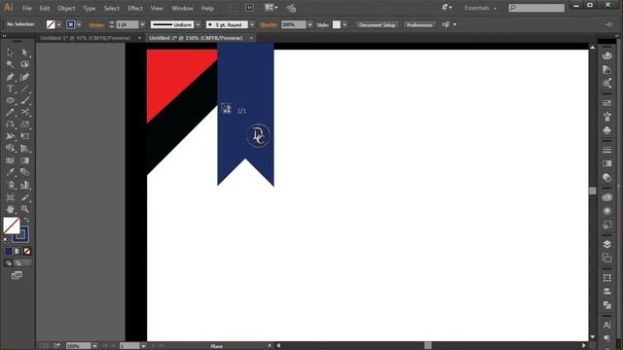The image size is (623, 350).
Task: Select the Pencil tool
Action: click(x=11, y=113)
